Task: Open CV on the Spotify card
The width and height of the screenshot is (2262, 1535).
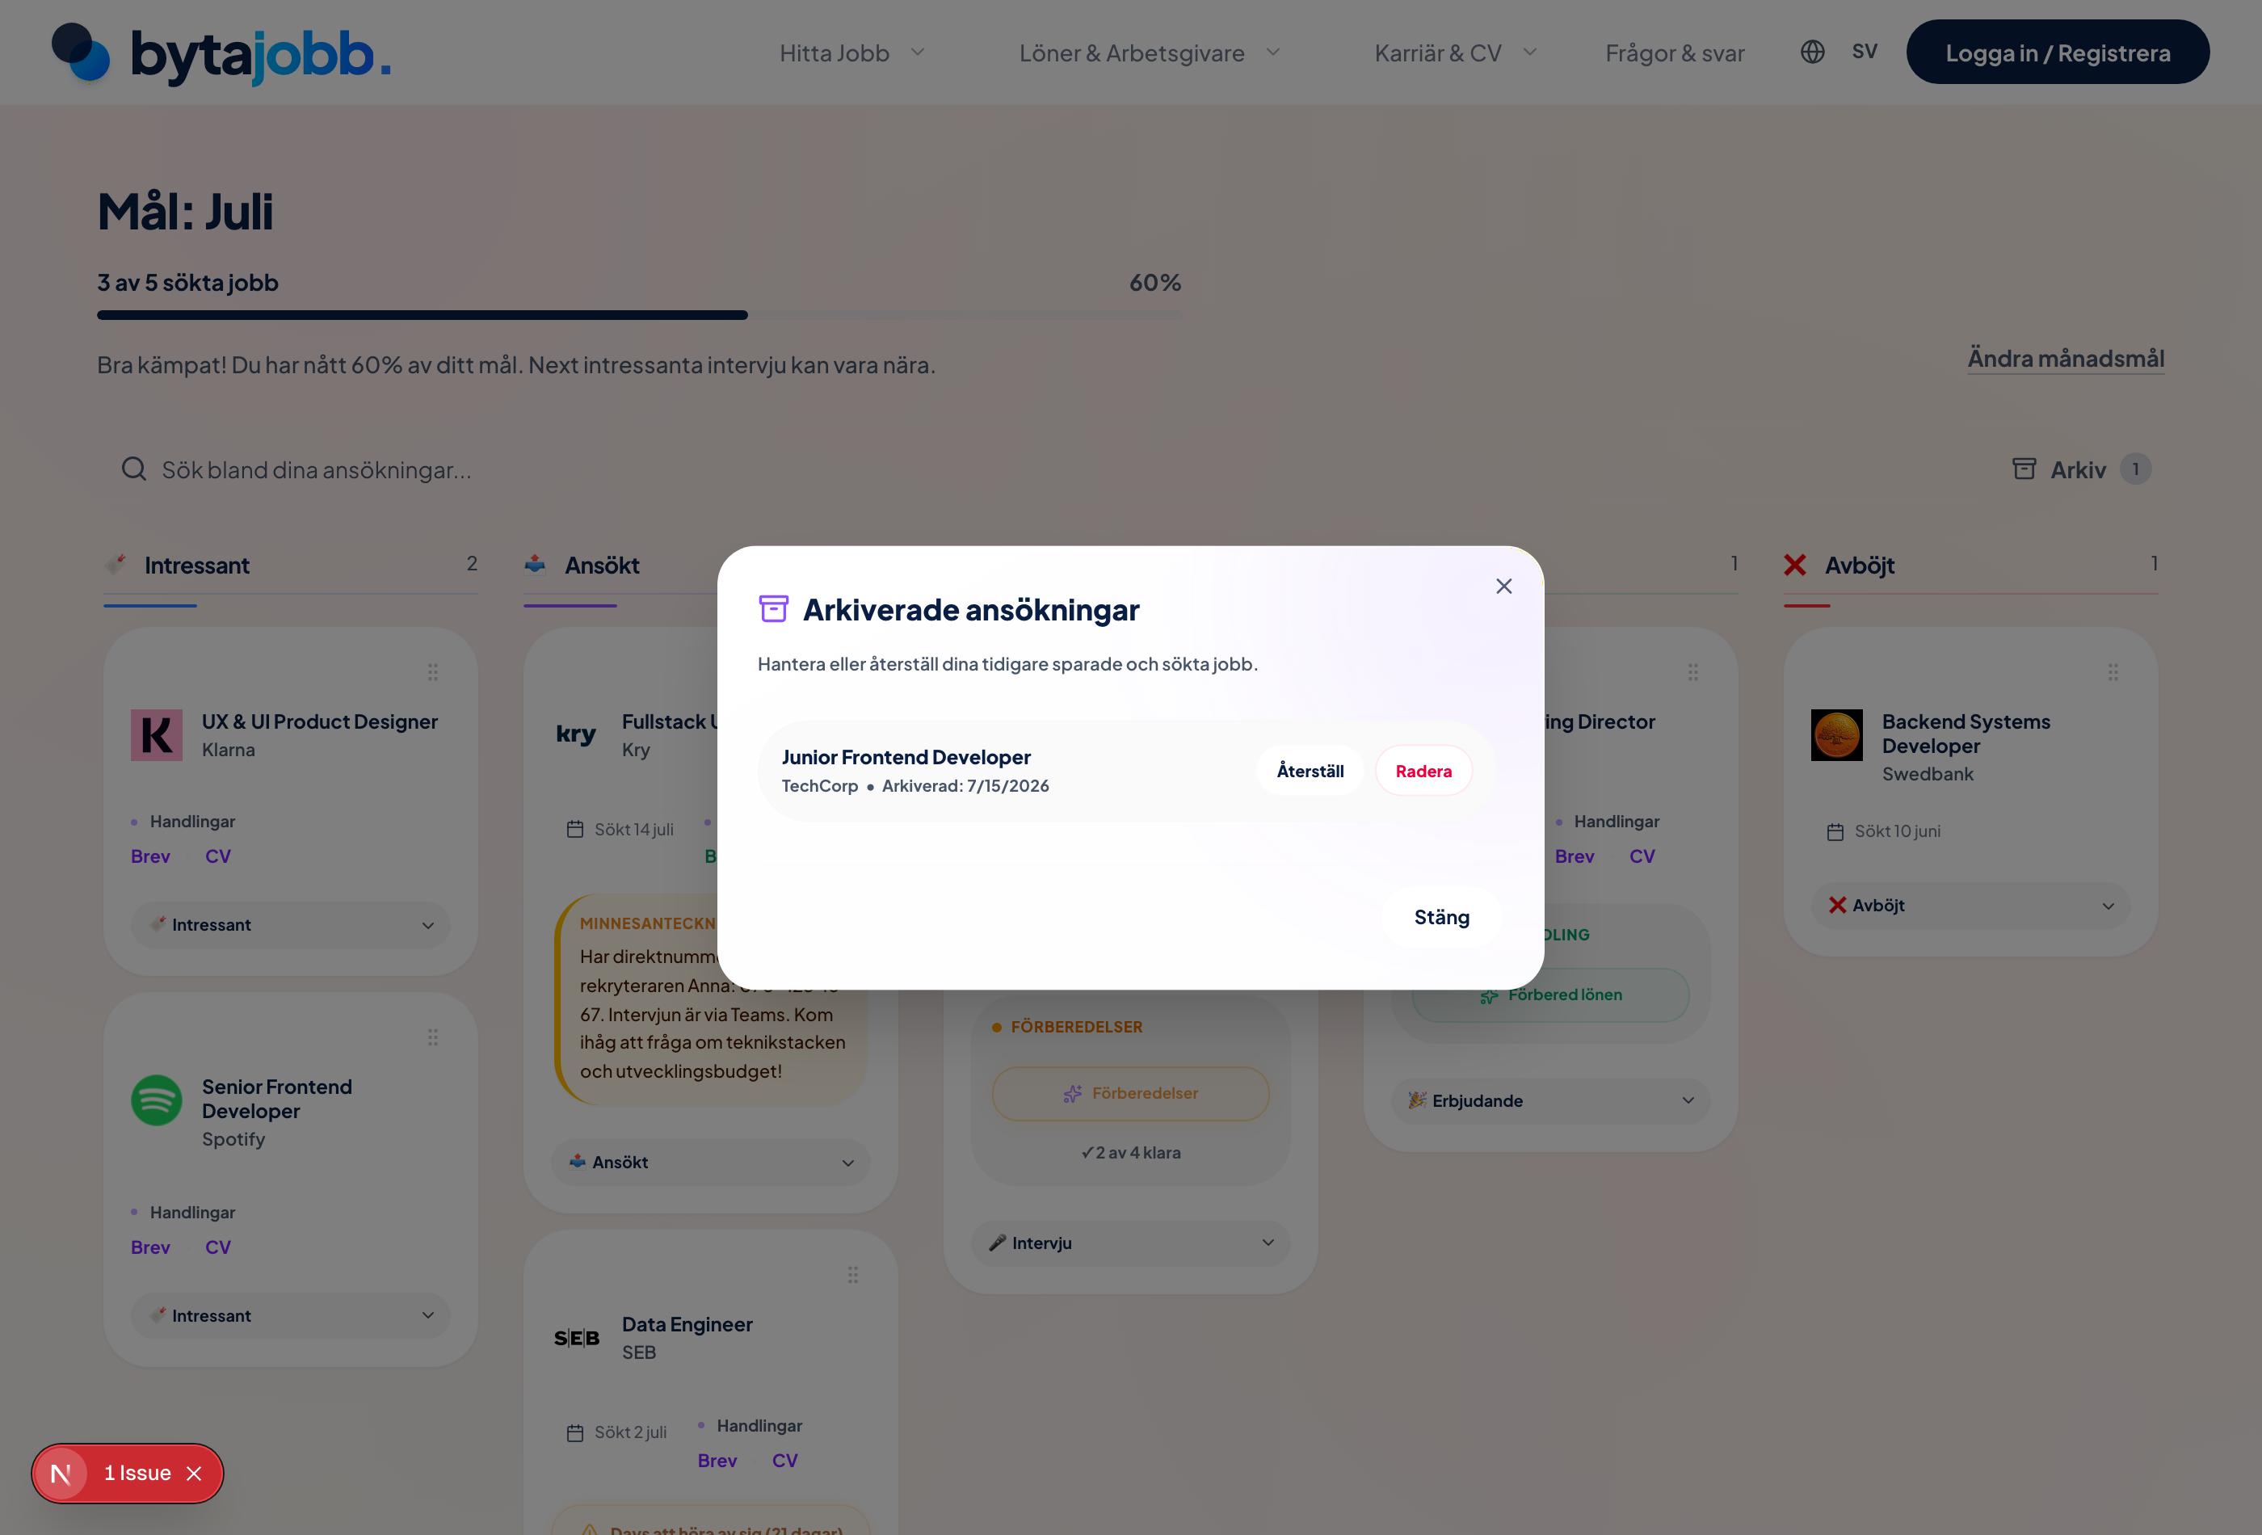Action: pos(218,1247)
